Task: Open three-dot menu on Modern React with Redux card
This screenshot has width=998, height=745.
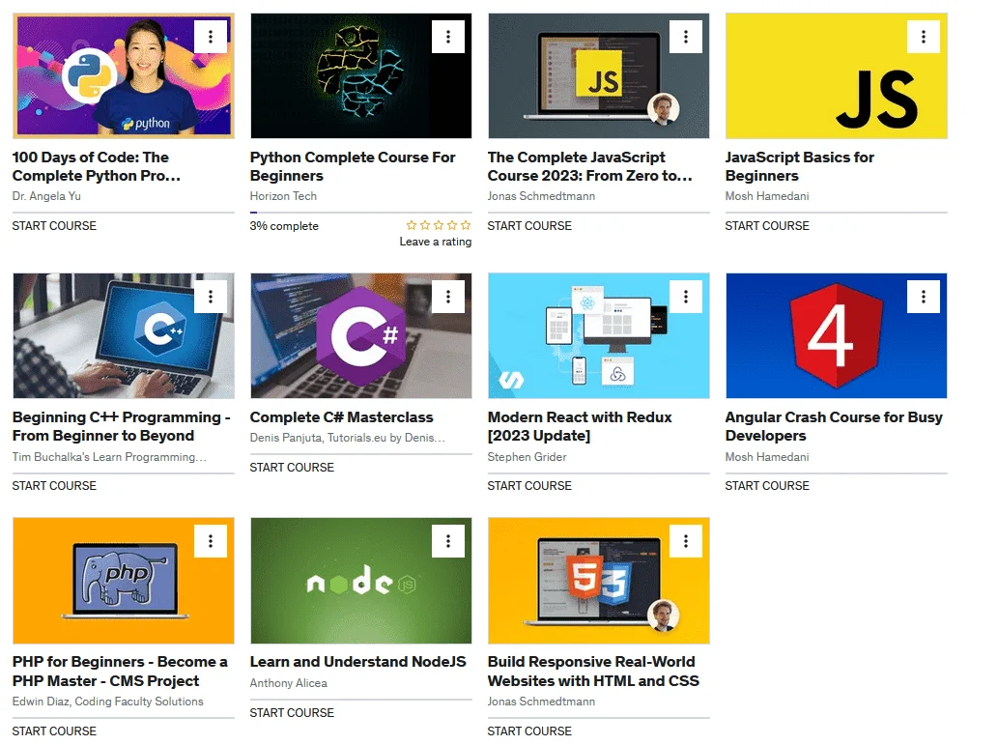Action: pos(686,297)
